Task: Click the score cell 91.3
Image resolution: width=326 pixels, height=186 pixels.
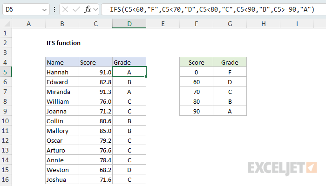Action: pos(95,92)
